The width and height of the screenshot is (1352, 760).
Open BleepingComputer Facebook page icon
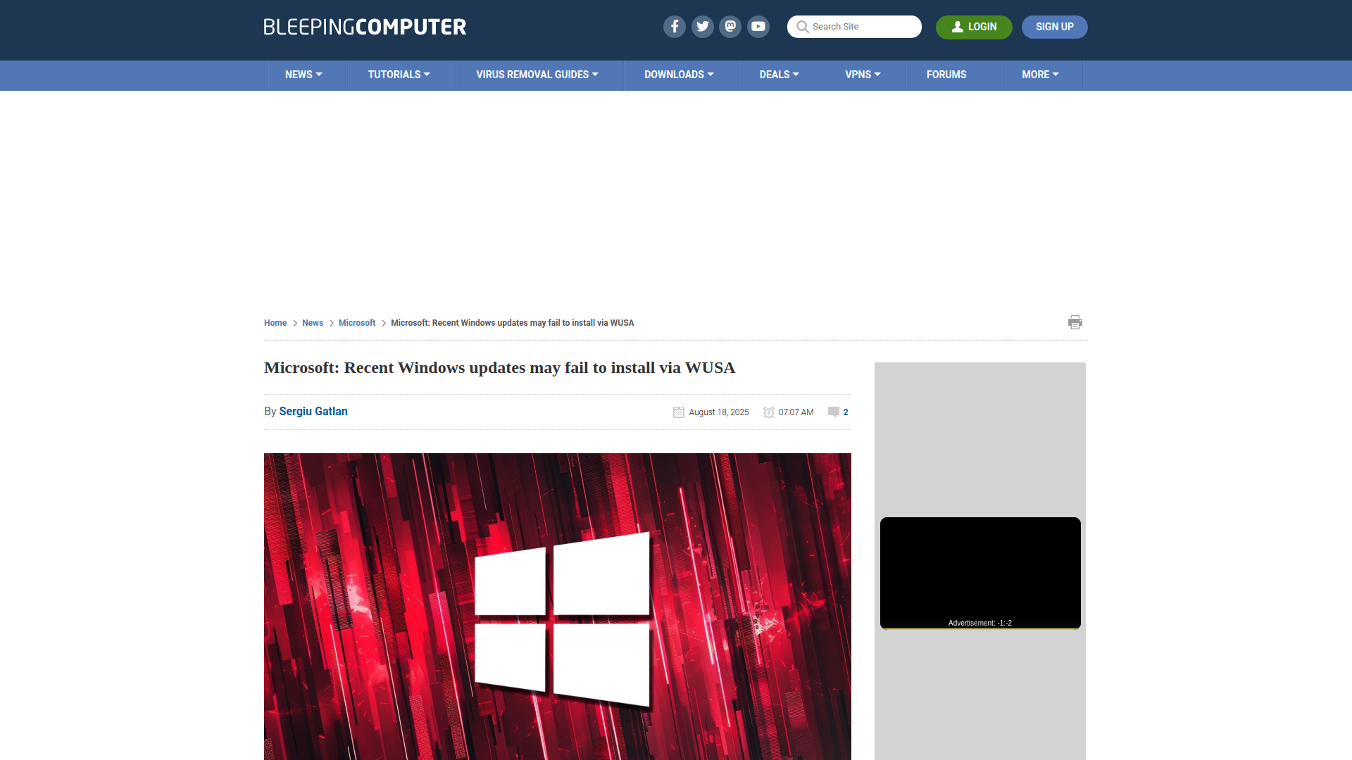(x=674, y=27)
